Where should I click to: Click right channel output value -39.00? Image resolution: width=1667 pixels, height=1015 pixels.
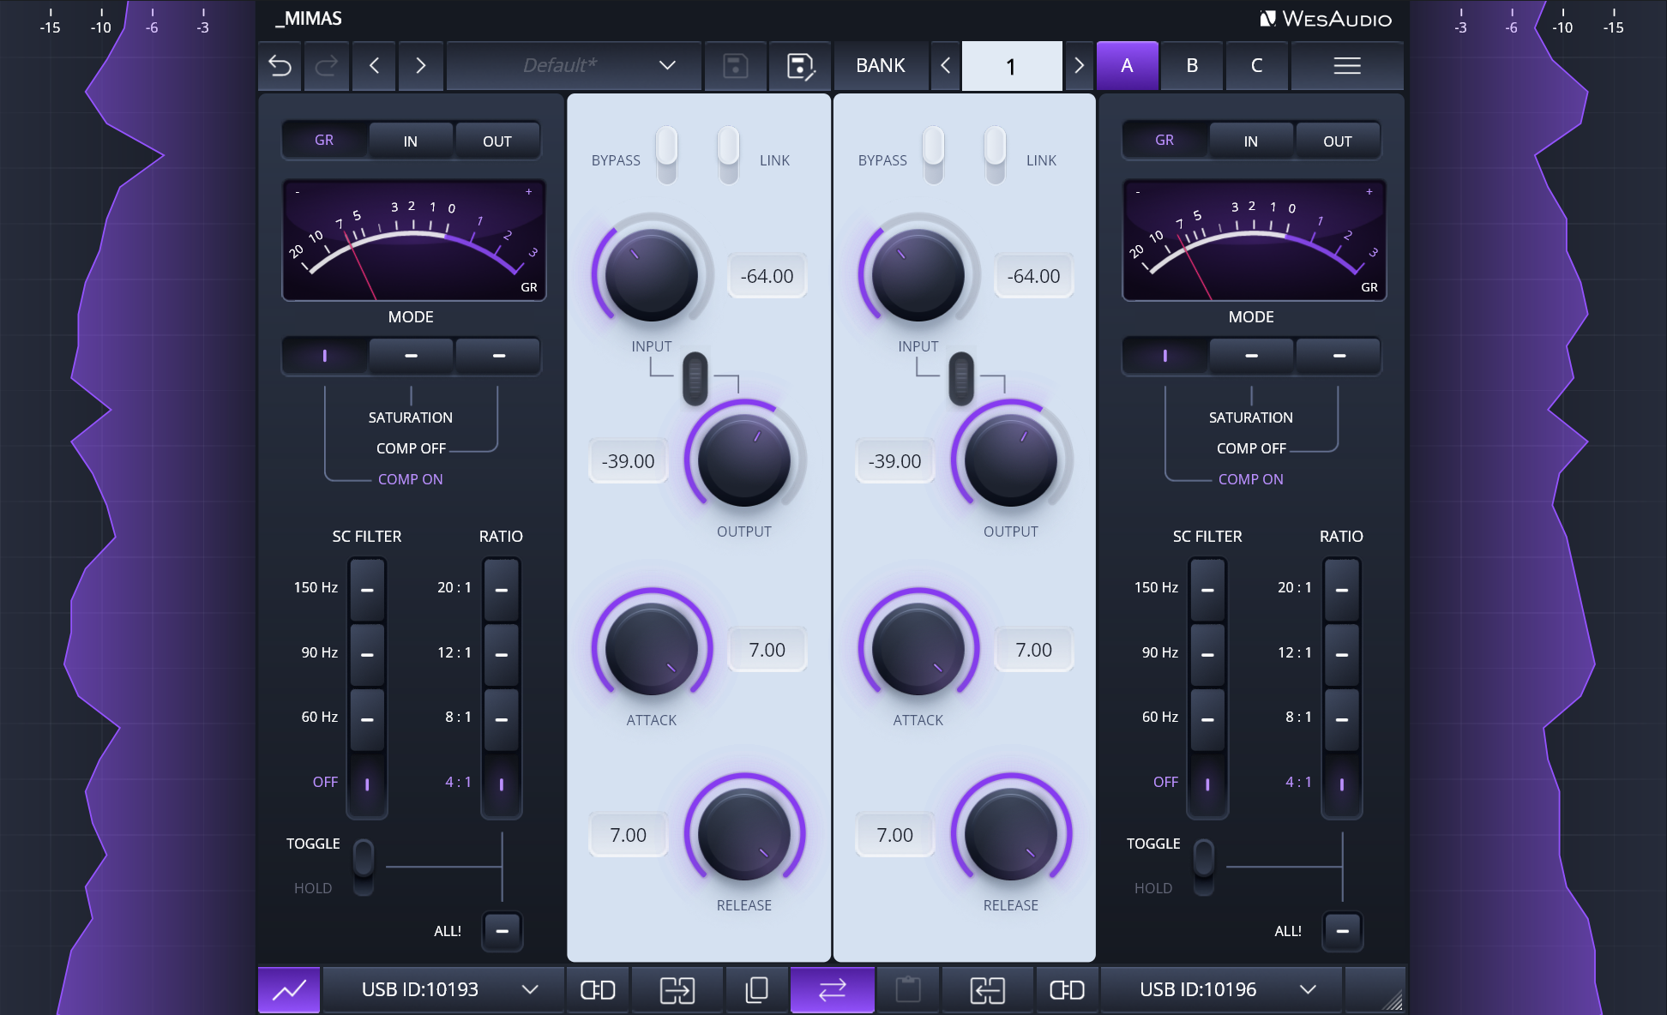pyautogui.click(x=895, y=461)
